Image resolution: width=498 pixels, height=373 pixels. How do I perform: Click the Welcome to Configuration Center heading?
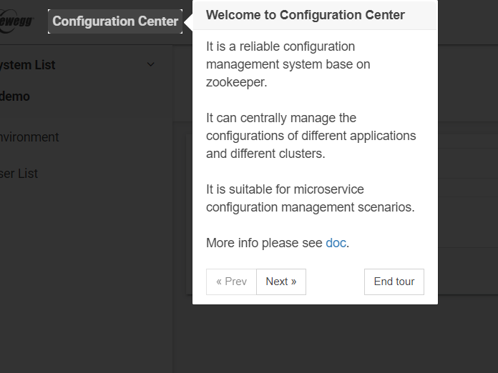(x=306, y=15)
